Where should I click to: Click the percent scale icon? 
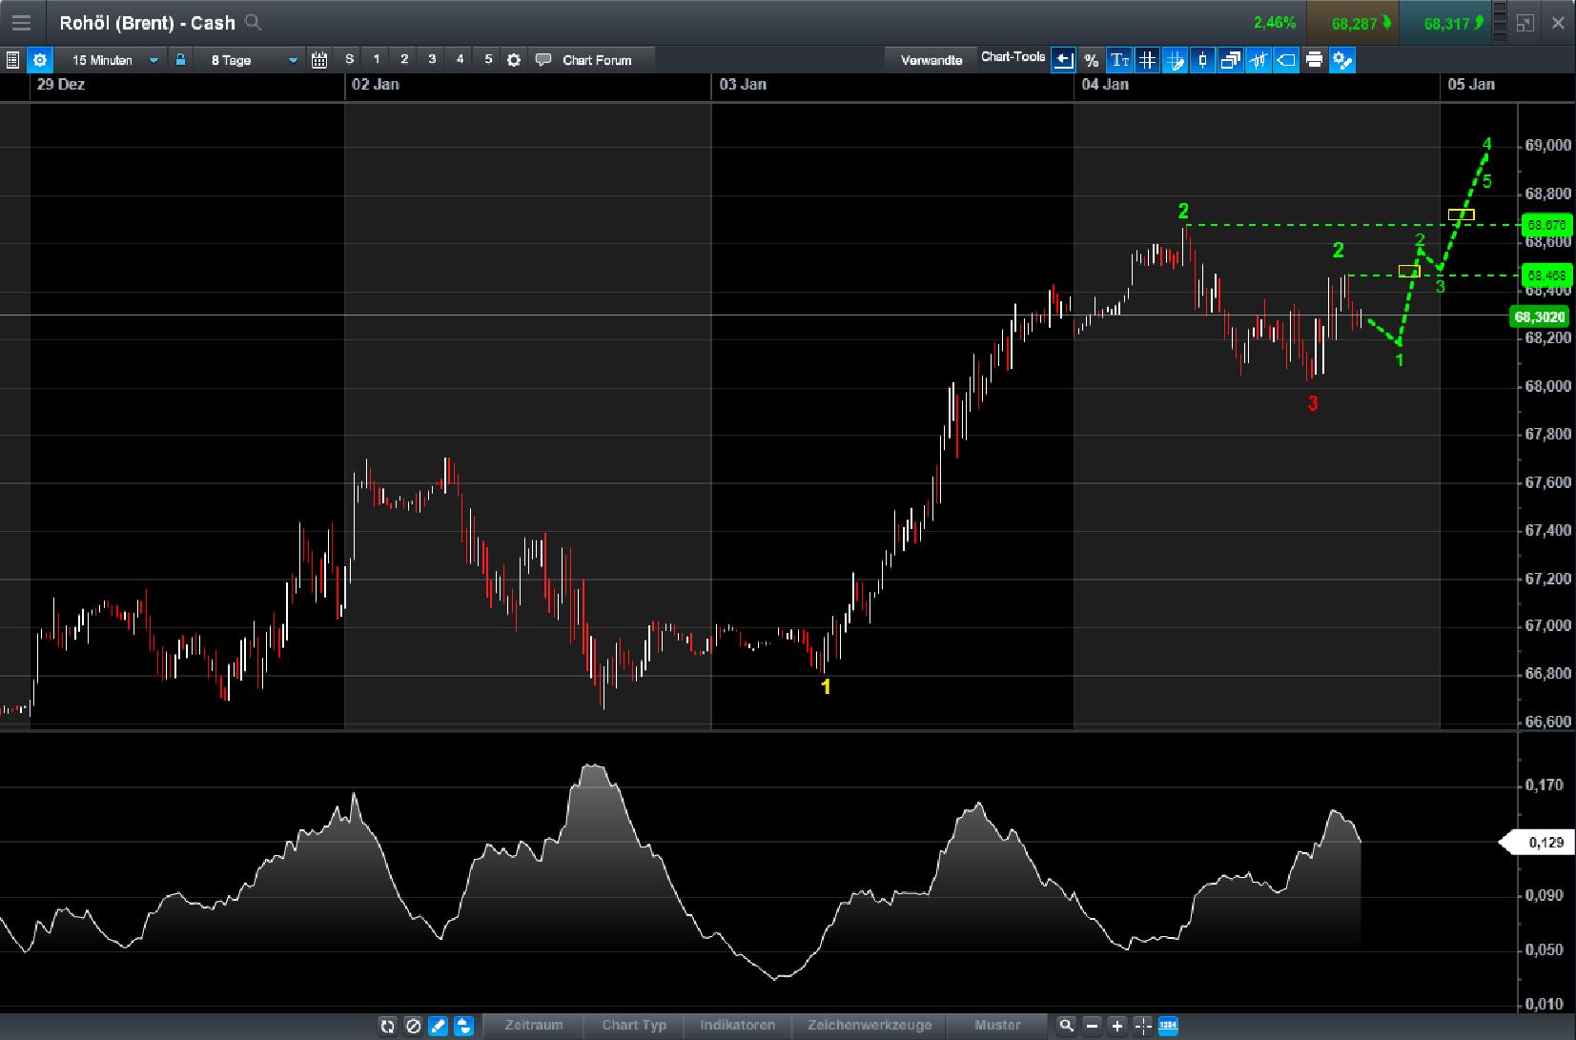1091,60
